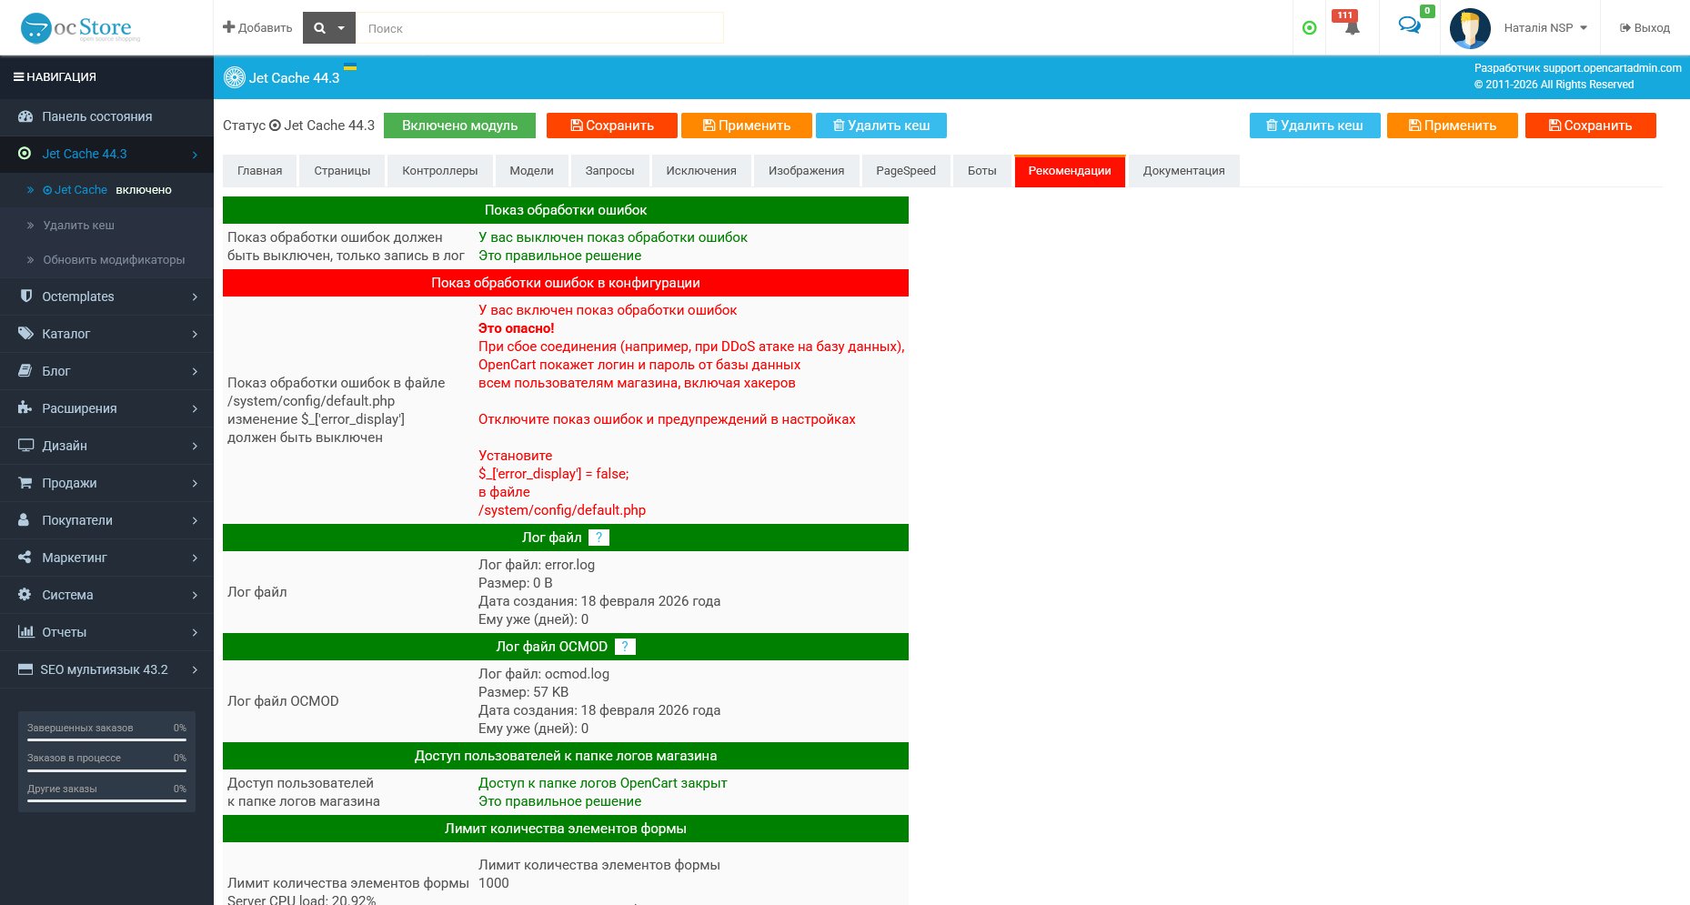Viewport: 1690px width, 905px height.
Task: Click the Система gear icon
Action: [25, 595]
